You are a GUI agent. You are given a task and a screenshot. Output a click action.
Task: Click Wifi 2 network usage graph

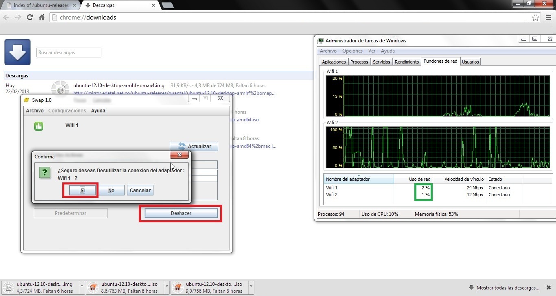[x=438, y=147]
